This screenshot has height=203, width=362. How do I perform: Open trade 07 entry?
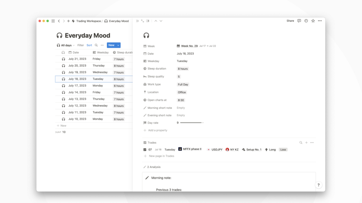tap(150, 149)
